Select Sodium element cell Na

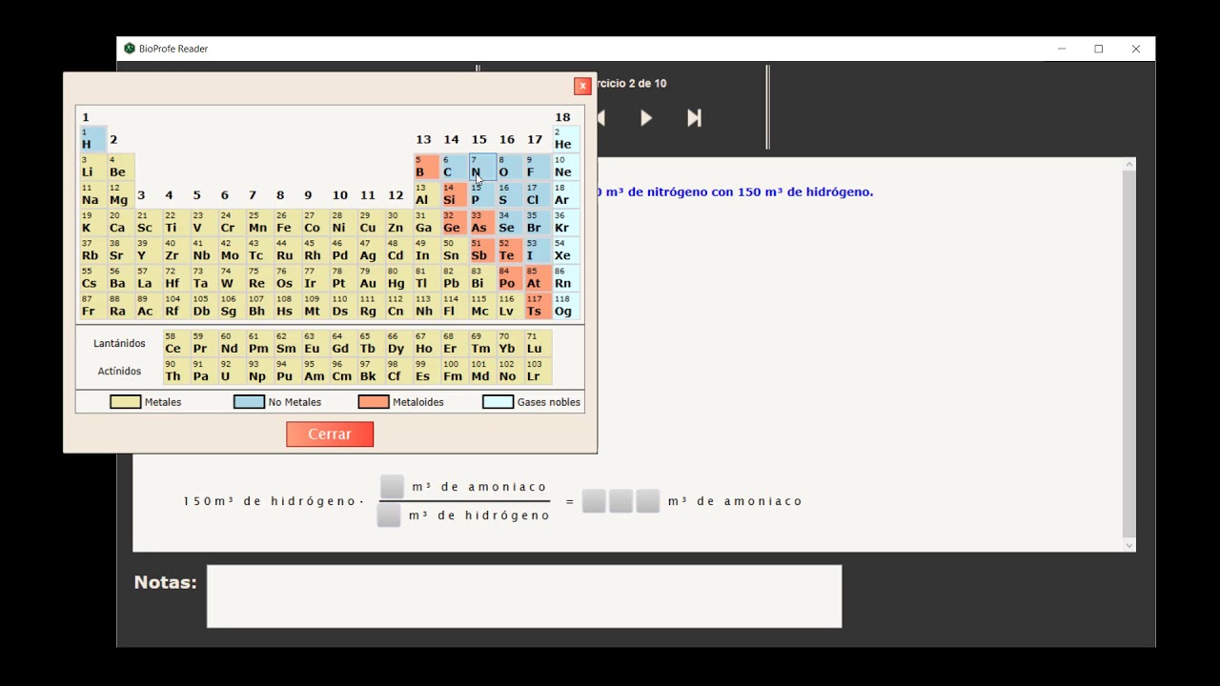[x=92, y=194]
